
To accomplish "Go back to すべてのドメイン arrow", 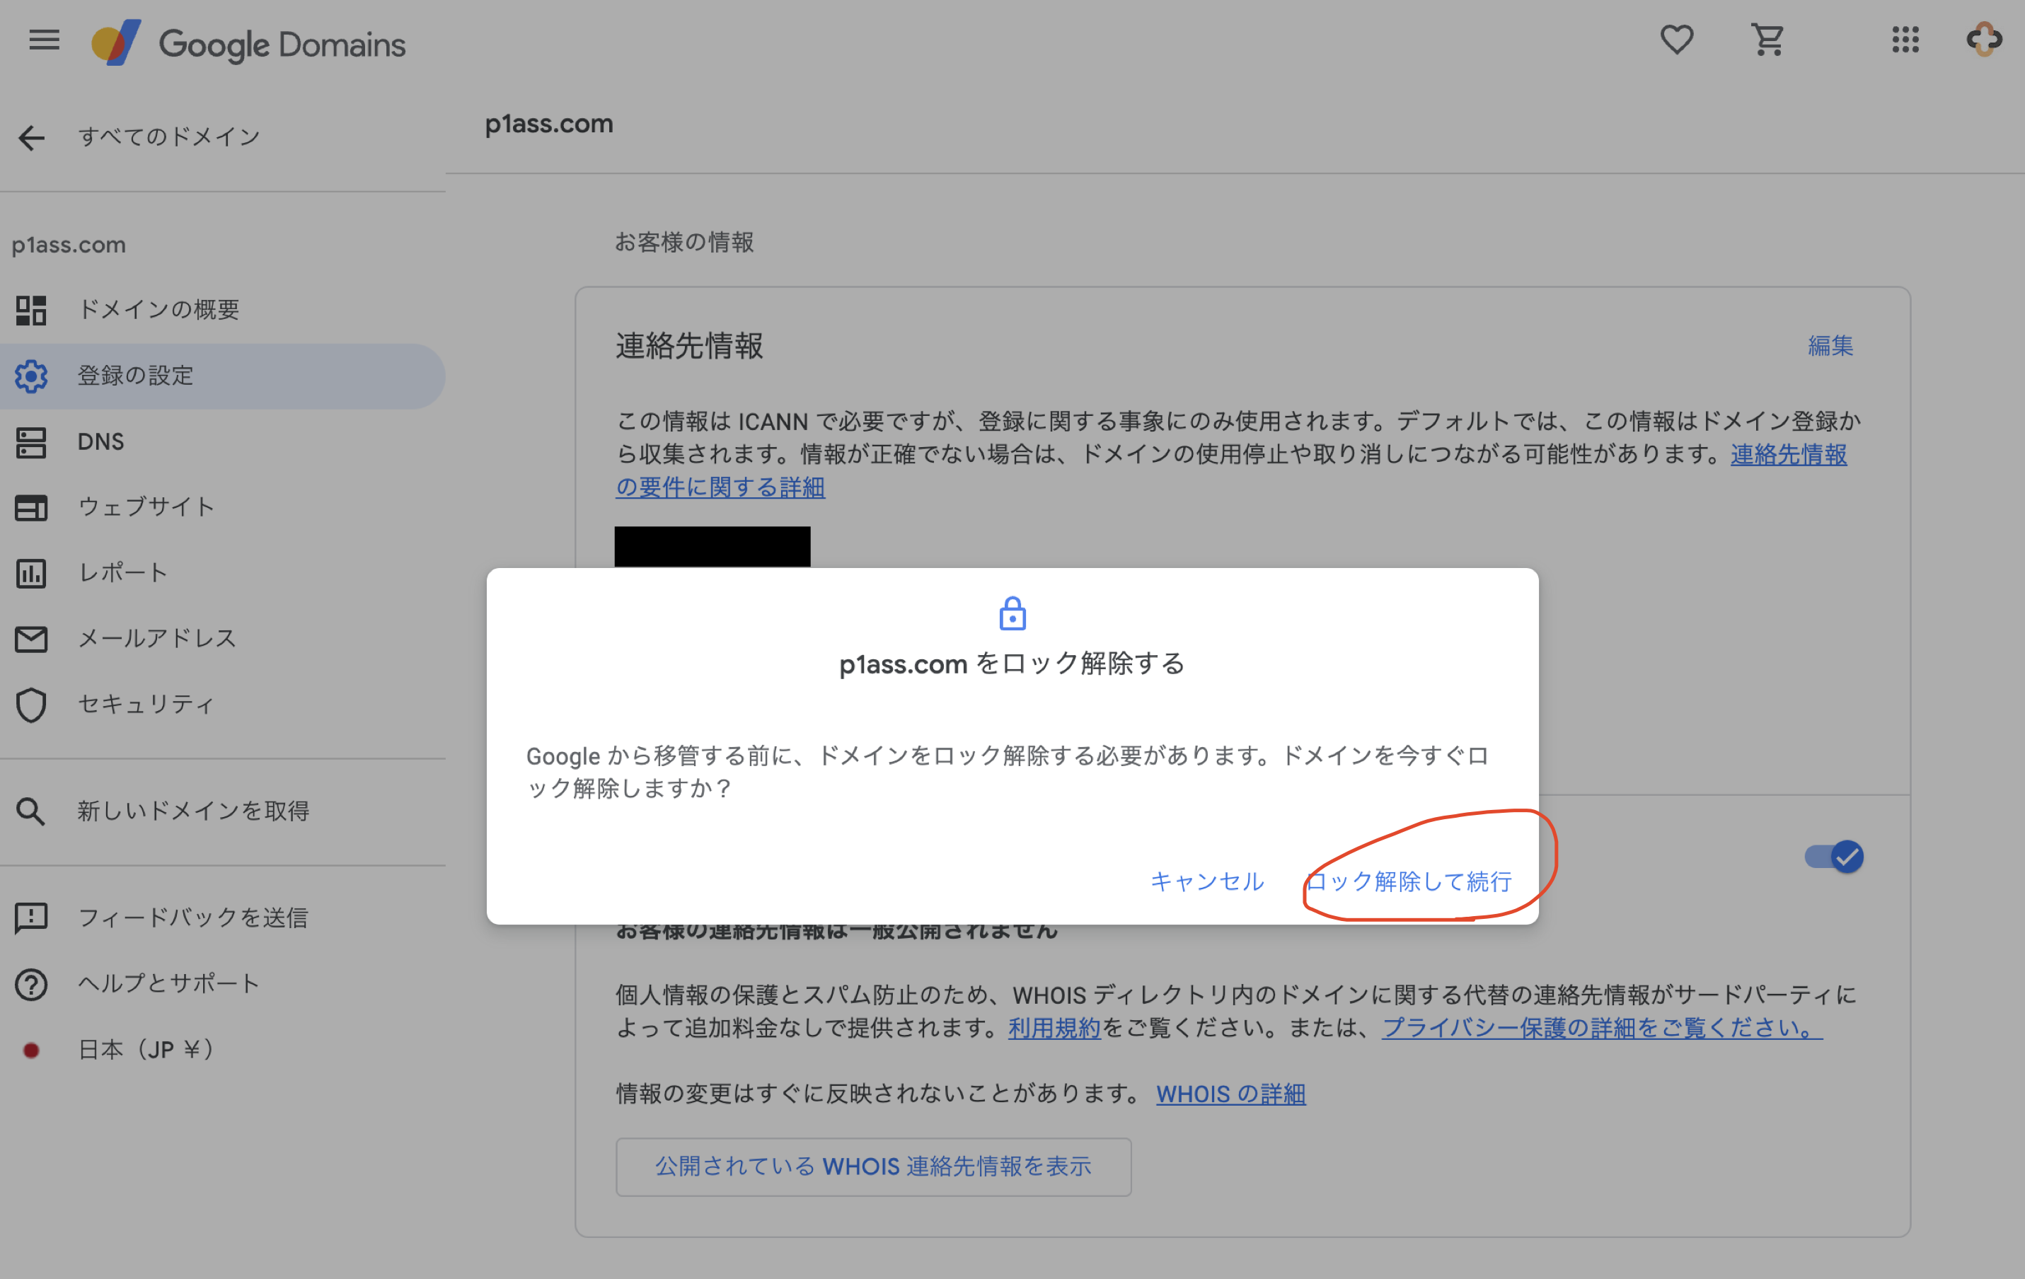I will point(32,137).
